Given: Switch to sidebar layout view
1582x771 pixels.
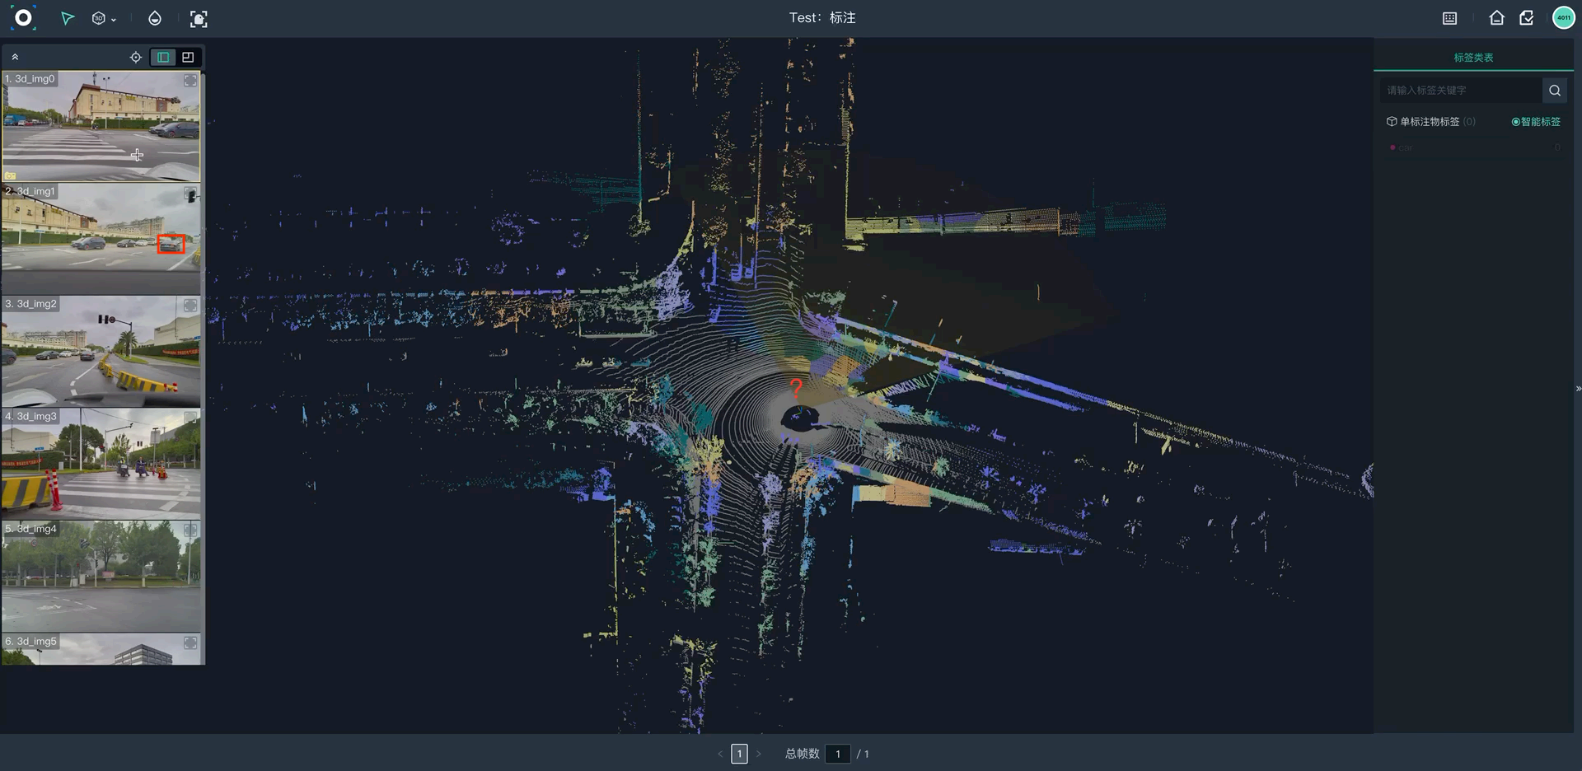Looking at the screenshot, I should (x=163, y=57).
